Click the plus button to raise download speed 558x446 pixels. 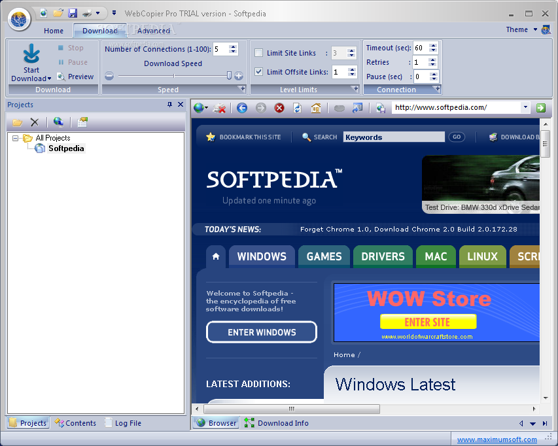pos(239,76)
